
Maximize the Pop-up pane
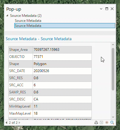pyautogui.click(x=107, y=9)
